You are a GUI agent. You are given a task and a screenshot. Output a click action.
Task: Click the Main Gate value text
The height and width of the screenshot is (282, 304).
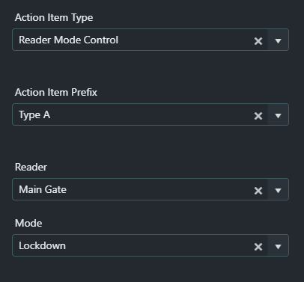pos(43,189)
